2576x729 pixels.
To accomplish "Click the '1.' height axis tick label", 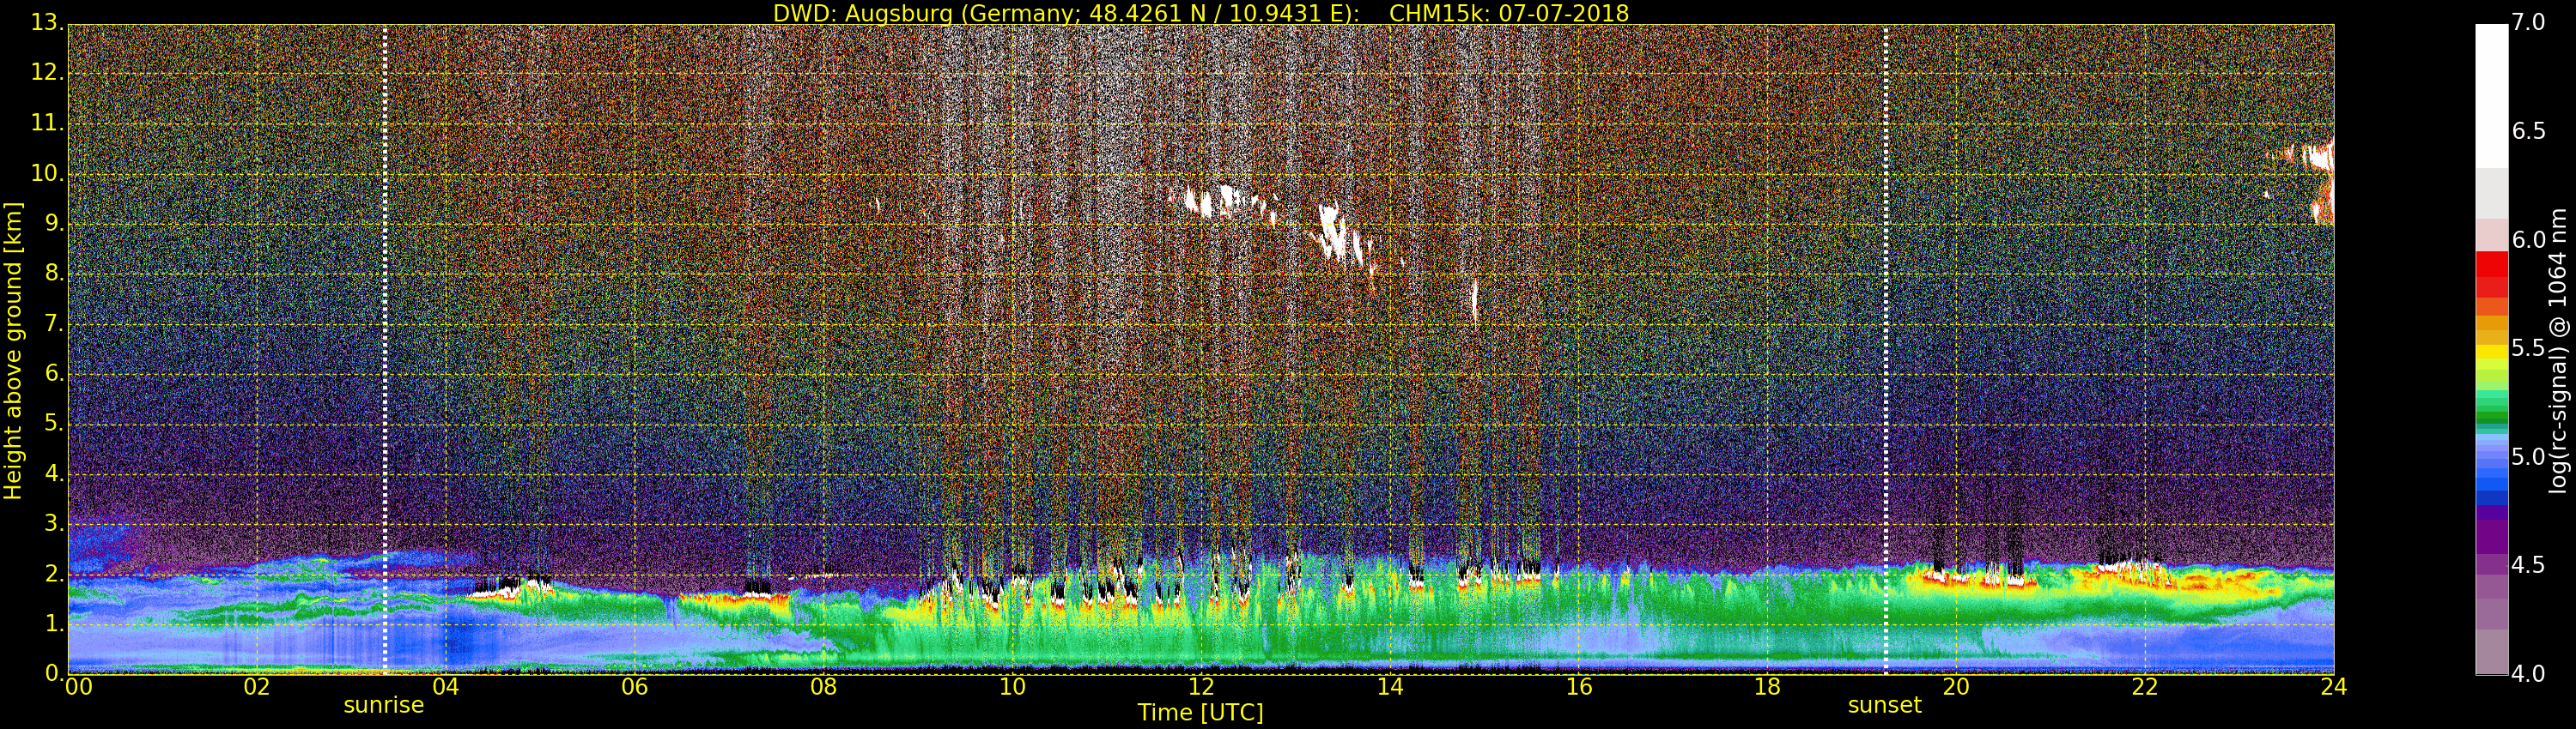I will tap(54, 624).
